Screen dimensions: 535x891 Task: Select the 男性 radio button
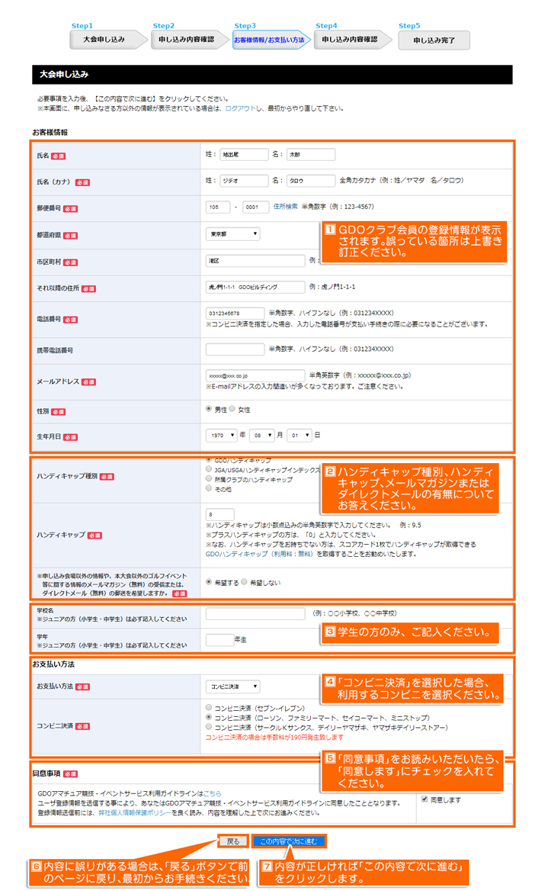click(x=209, y=409)
